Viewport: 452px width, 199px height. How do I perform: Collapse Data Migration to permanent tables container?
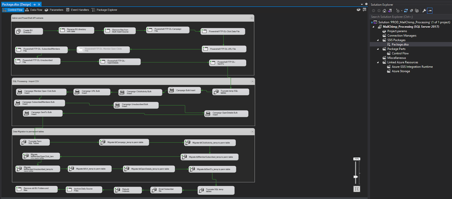point(252,132)
